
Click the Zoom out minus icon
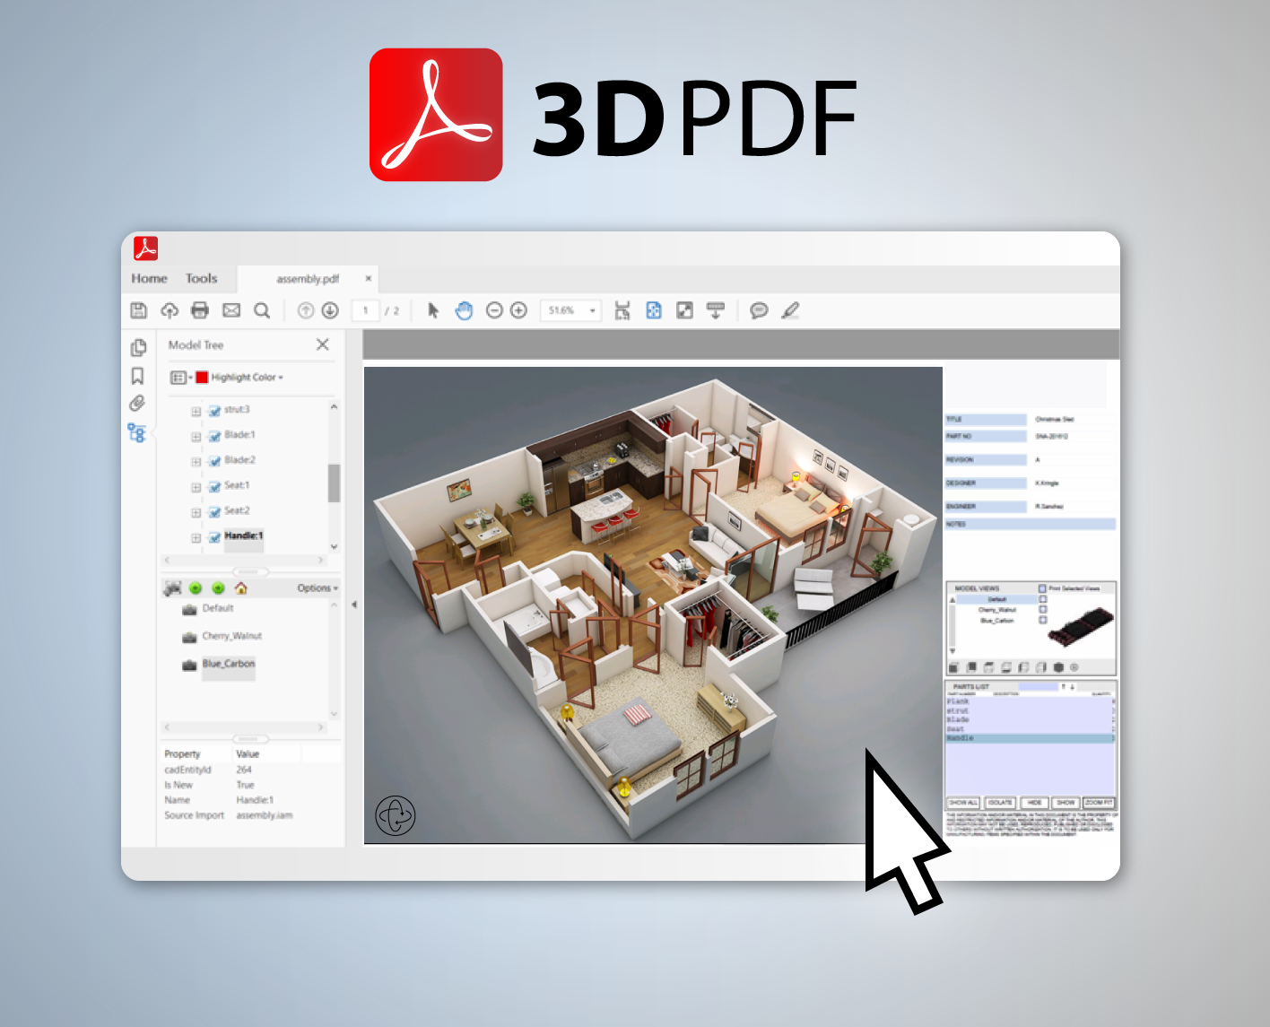(x=494, y=310)
